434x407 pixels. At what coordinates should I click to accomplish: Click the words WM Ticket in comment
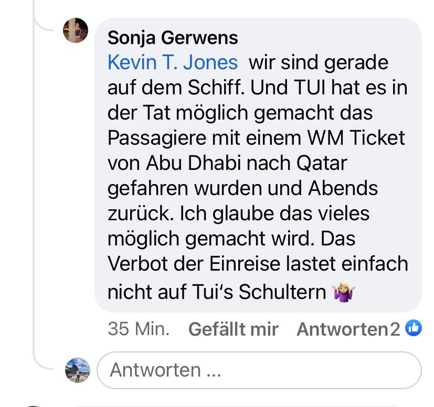(x=353, y=138)
